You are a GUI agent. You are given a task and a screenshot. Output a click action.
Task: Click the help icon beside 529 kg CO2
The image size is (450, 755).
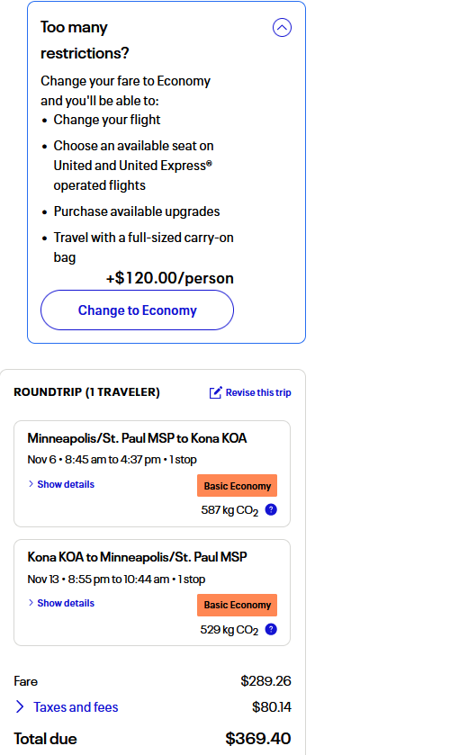coord(271,629)
